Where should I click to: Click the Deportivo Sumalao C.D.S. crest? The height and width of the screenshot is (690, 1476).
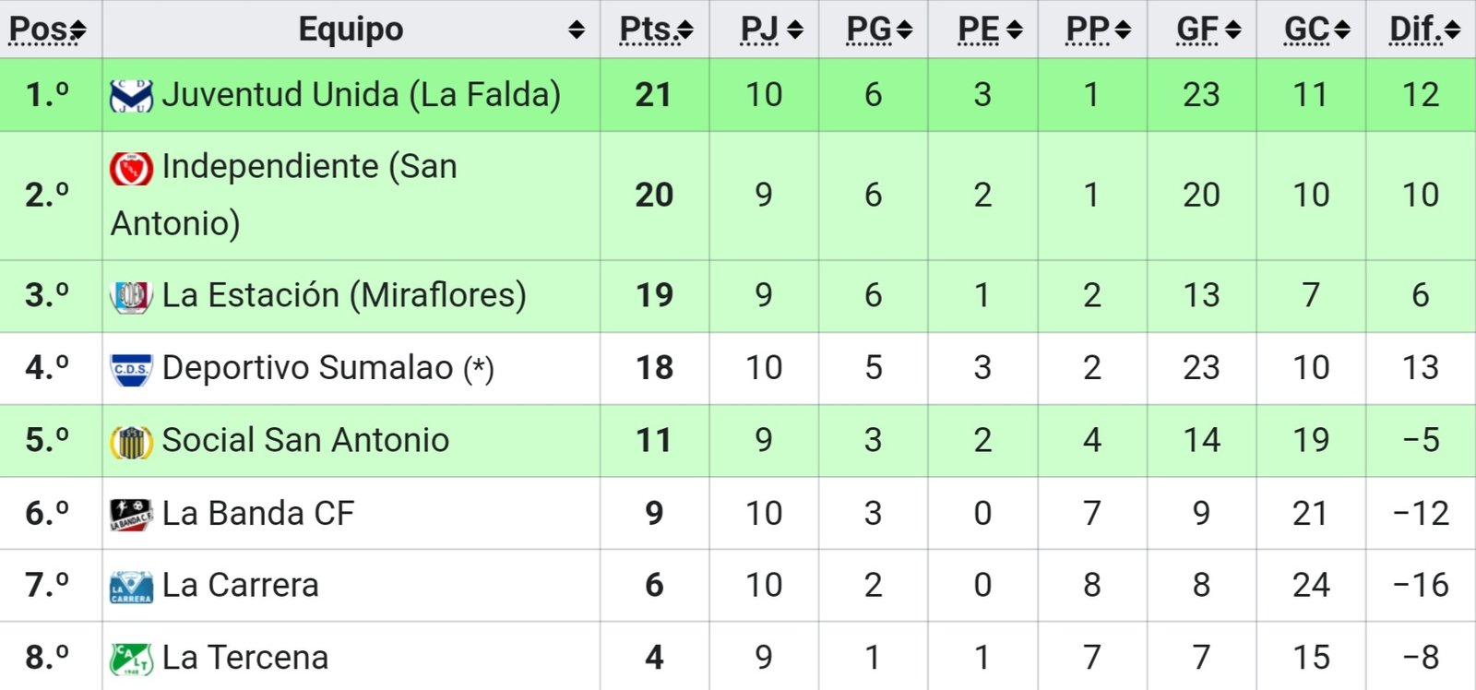coord(131,369)
